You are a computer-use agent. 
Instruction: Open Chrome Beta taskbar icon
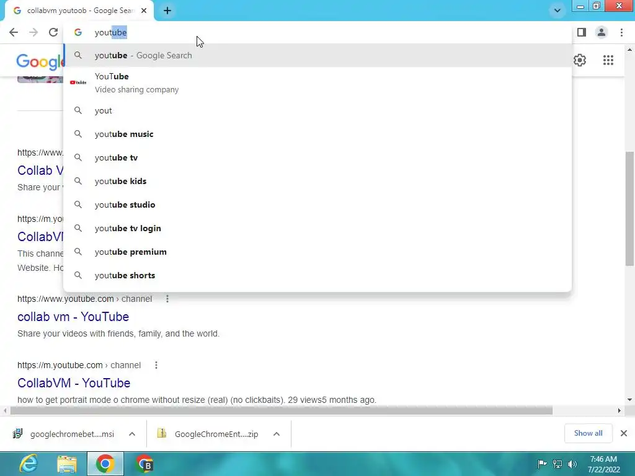pos(144,464)
